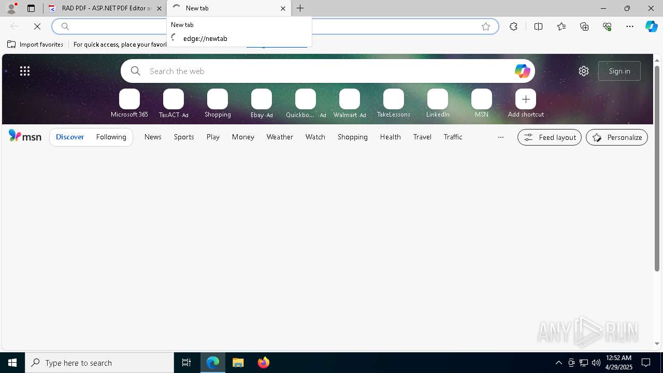Stop loading the page
Screen dimensions: 663x373
(x=37, y=26)
